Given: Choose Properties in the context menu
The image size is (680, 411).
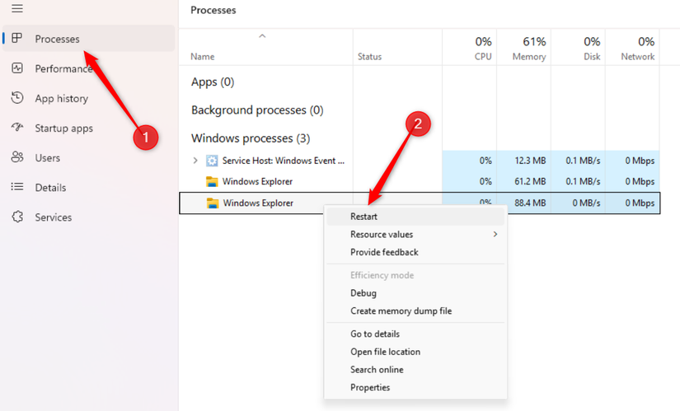Looking at the screenshot, I should pyautogui.click(x=370, y=387).
